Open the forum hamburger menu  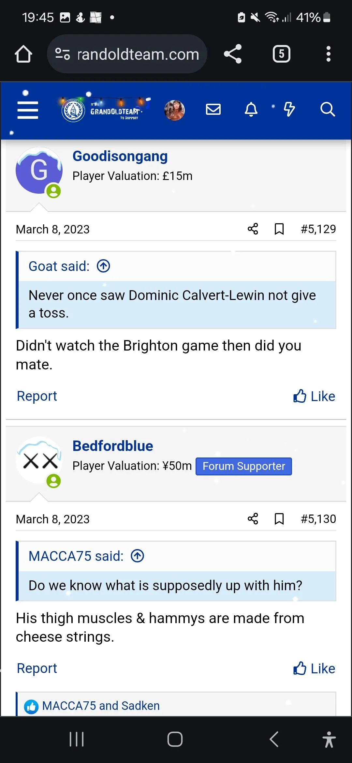click(28, 110)
